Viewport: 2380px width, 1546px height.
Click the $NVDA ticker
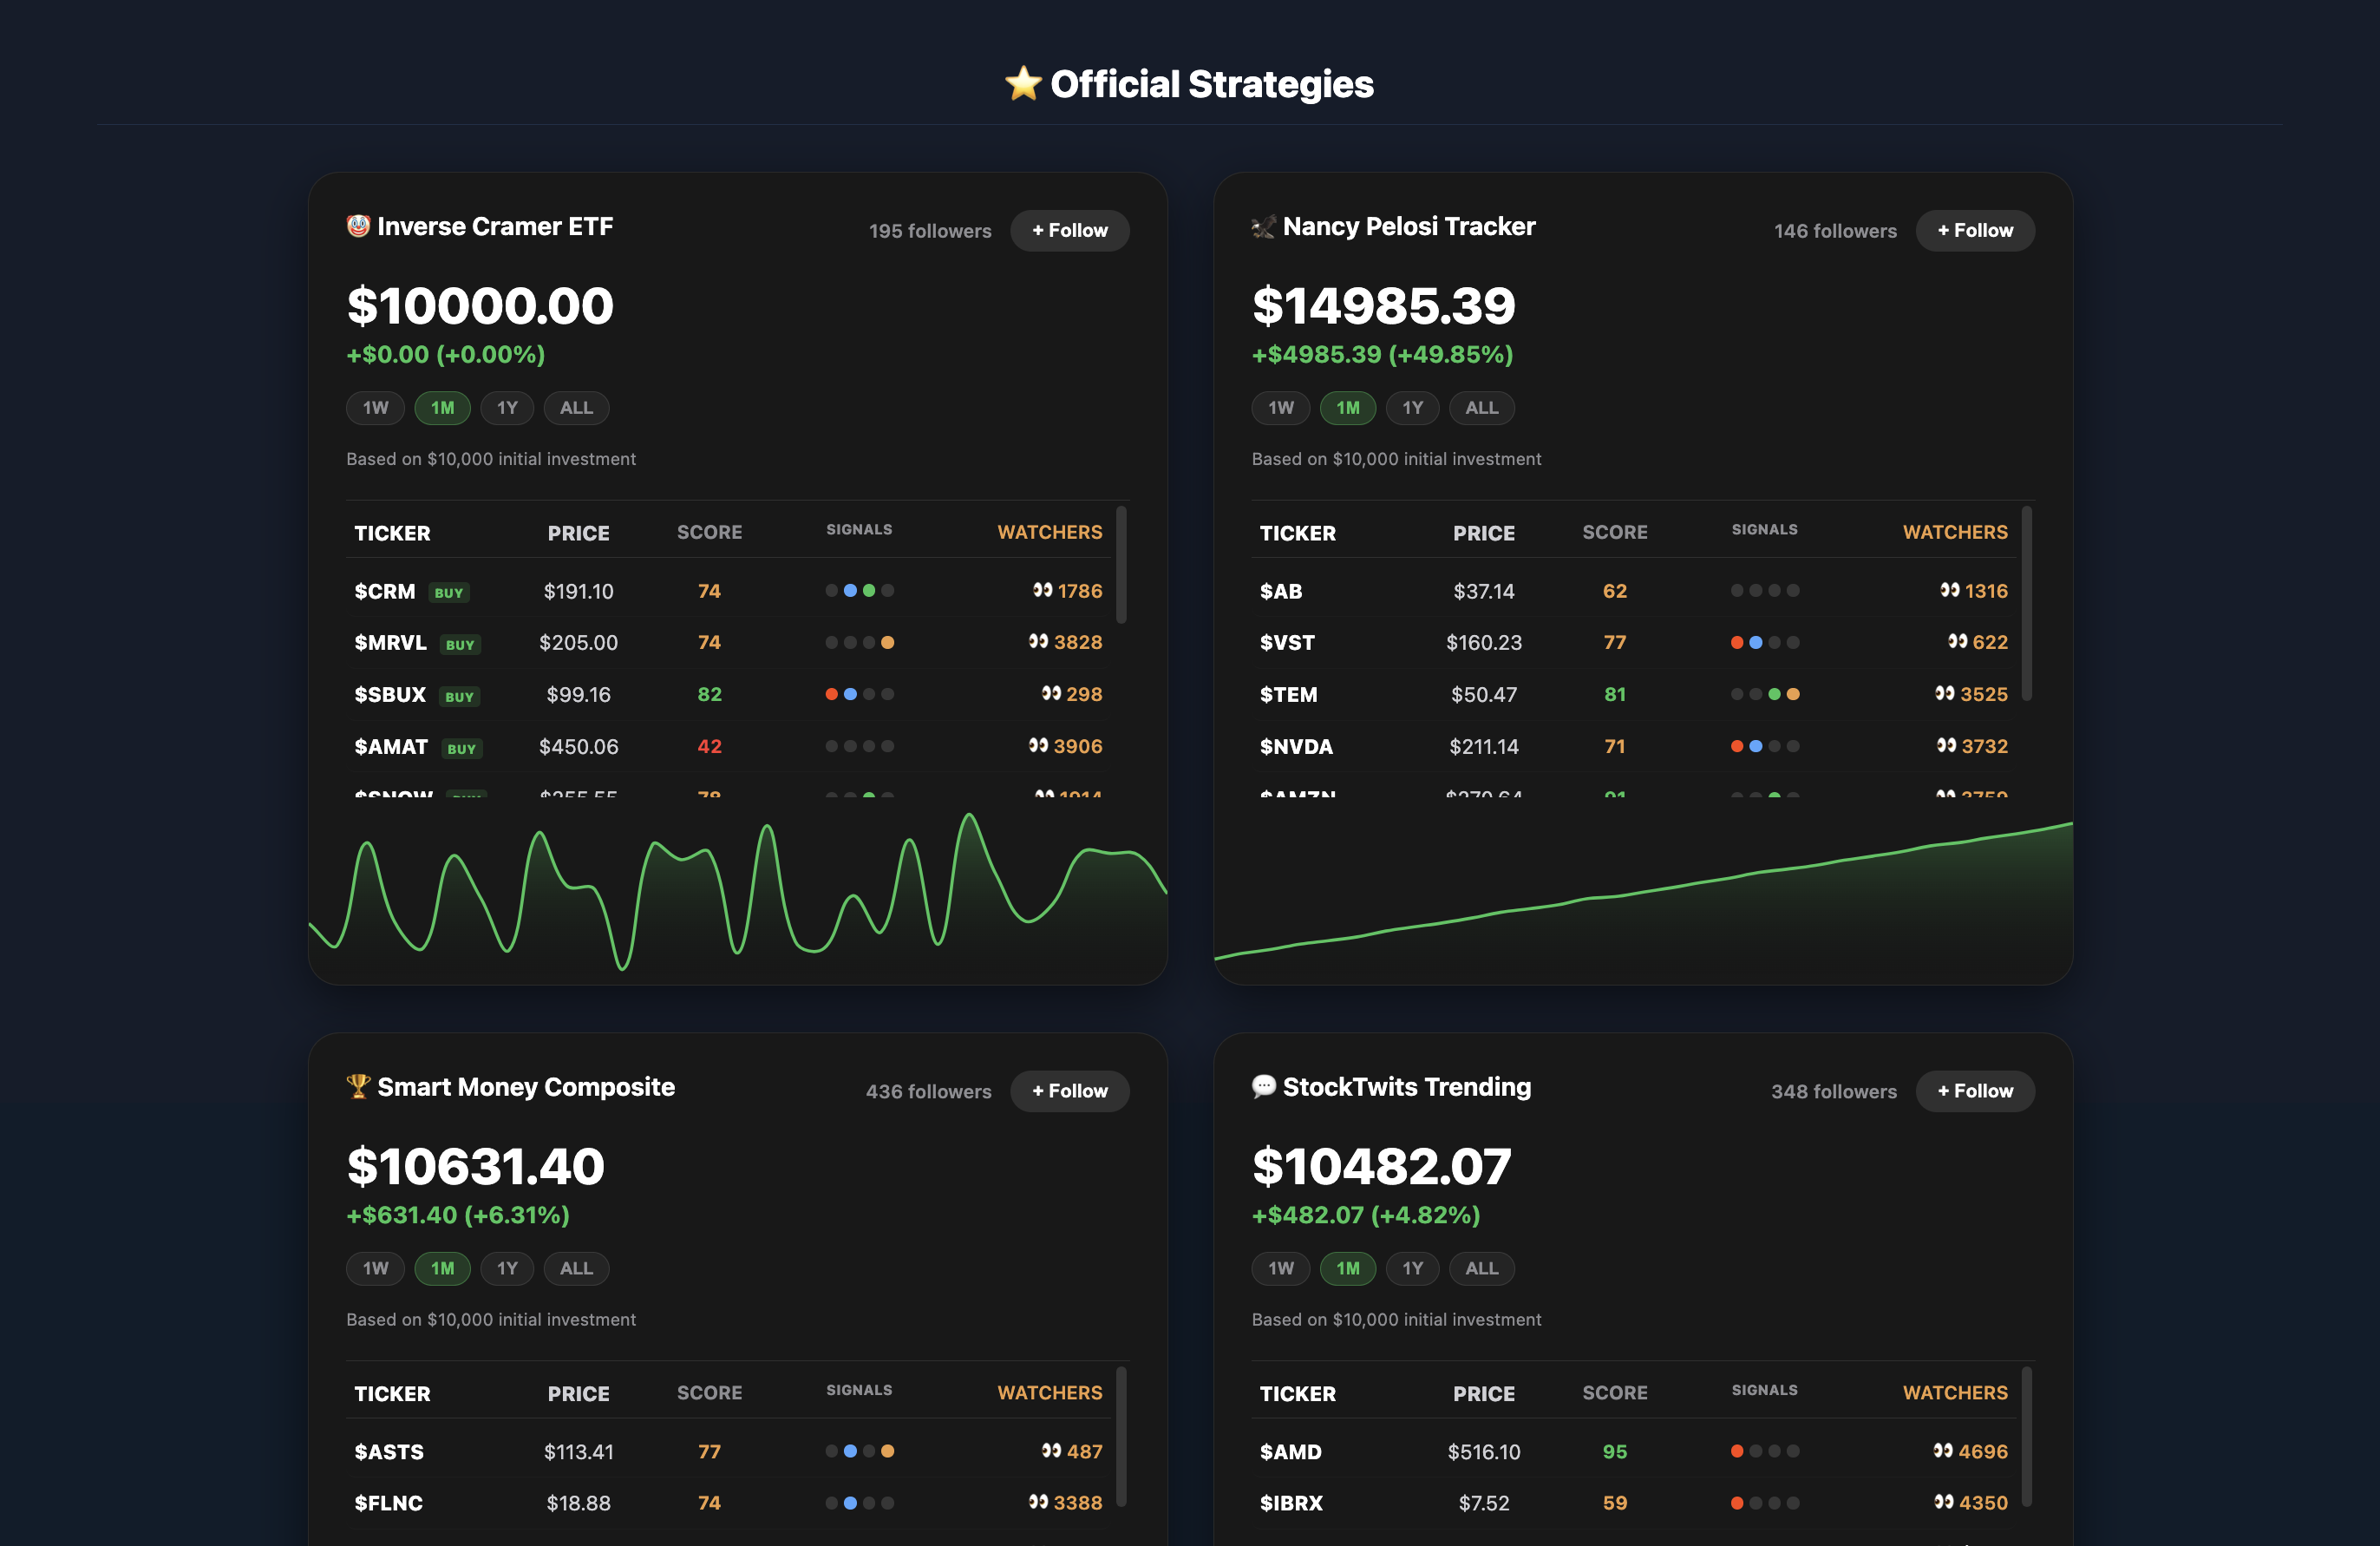[x=1296, y=747]
